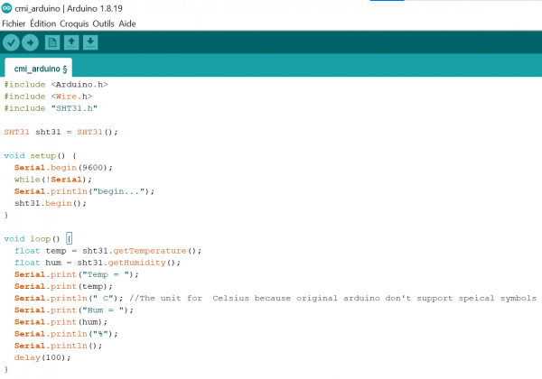Save the sketch with the down-arrow icon

coord(89,42)
